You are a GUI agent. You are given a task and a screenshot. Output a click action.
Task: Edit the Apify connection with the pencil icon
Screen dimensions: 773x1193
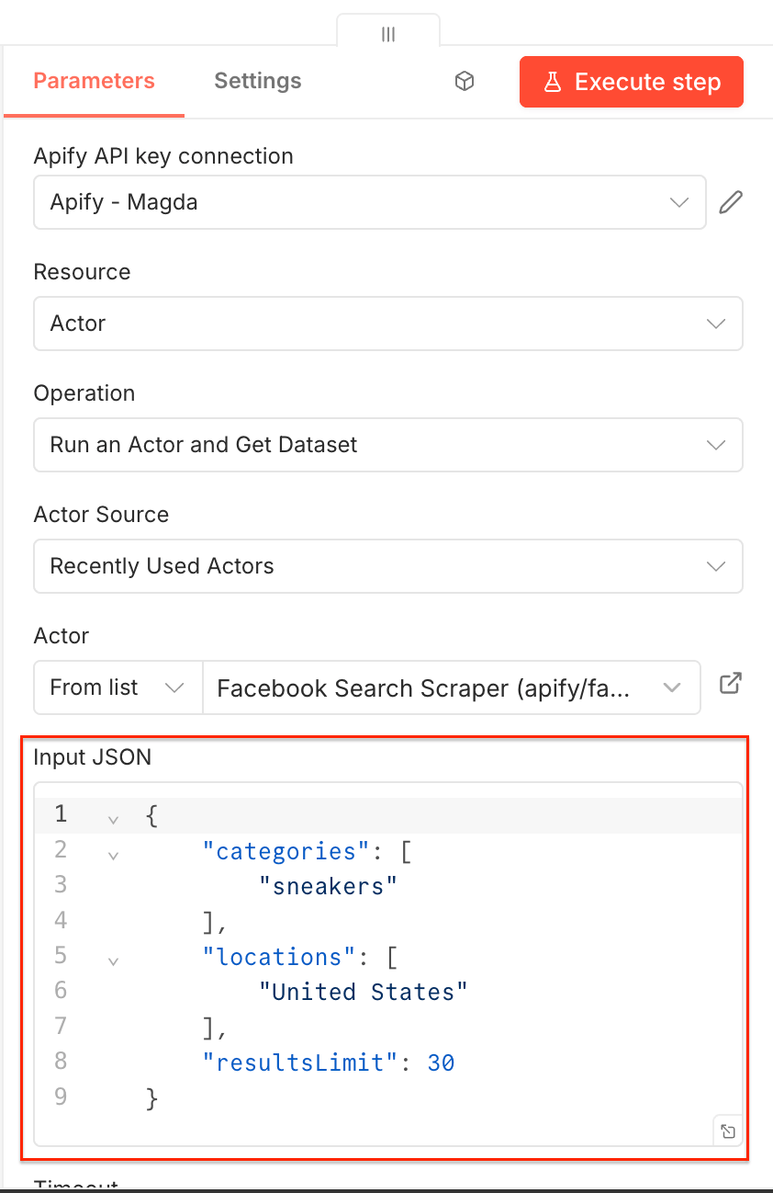coord(732,202)
